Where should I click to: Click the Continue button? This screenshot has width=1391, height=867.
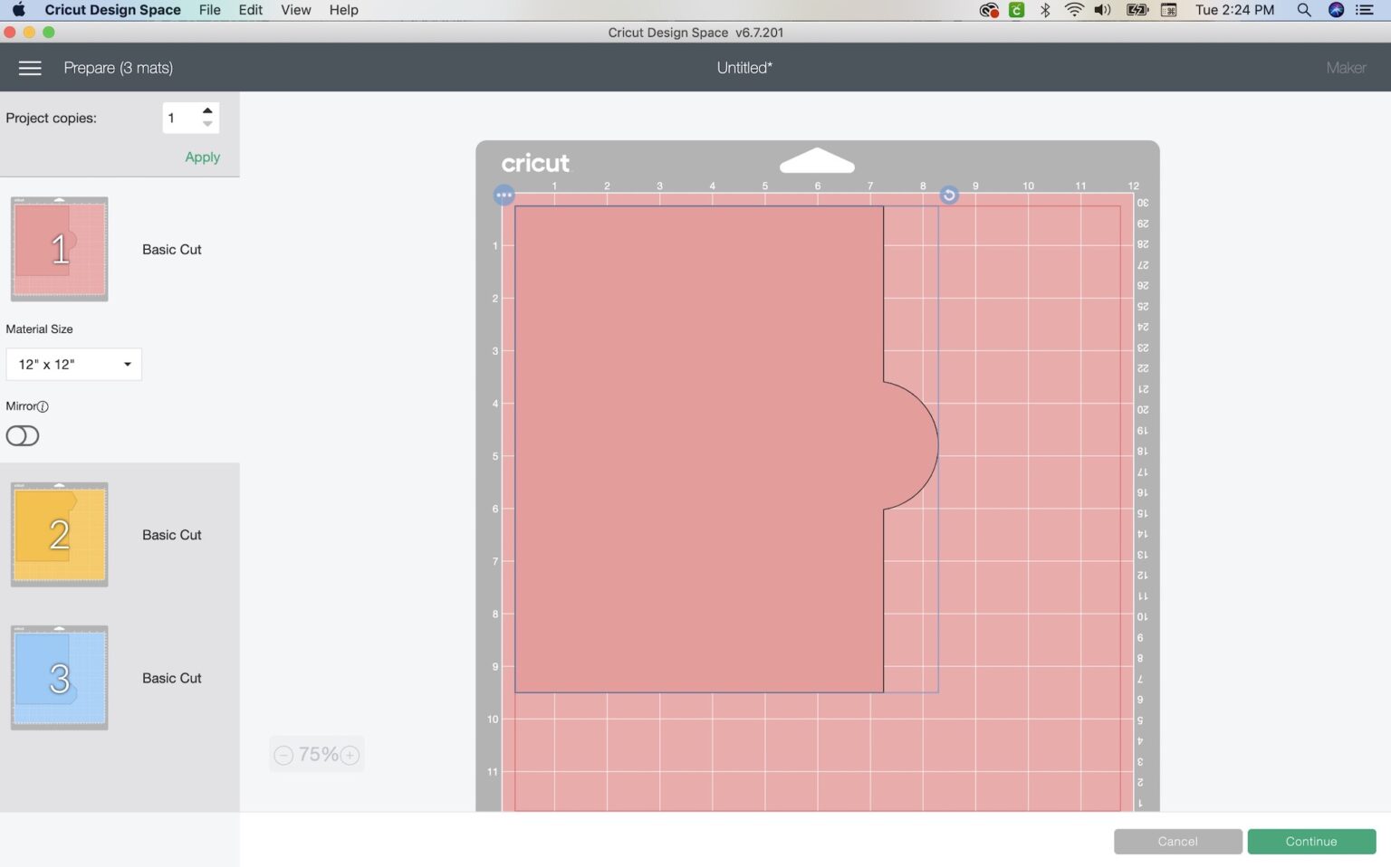pos(1311,841)
